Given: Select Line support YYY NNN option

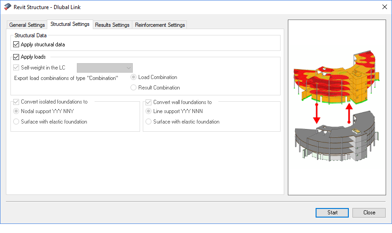Looking at the screenshot, I should coord(149,111).
